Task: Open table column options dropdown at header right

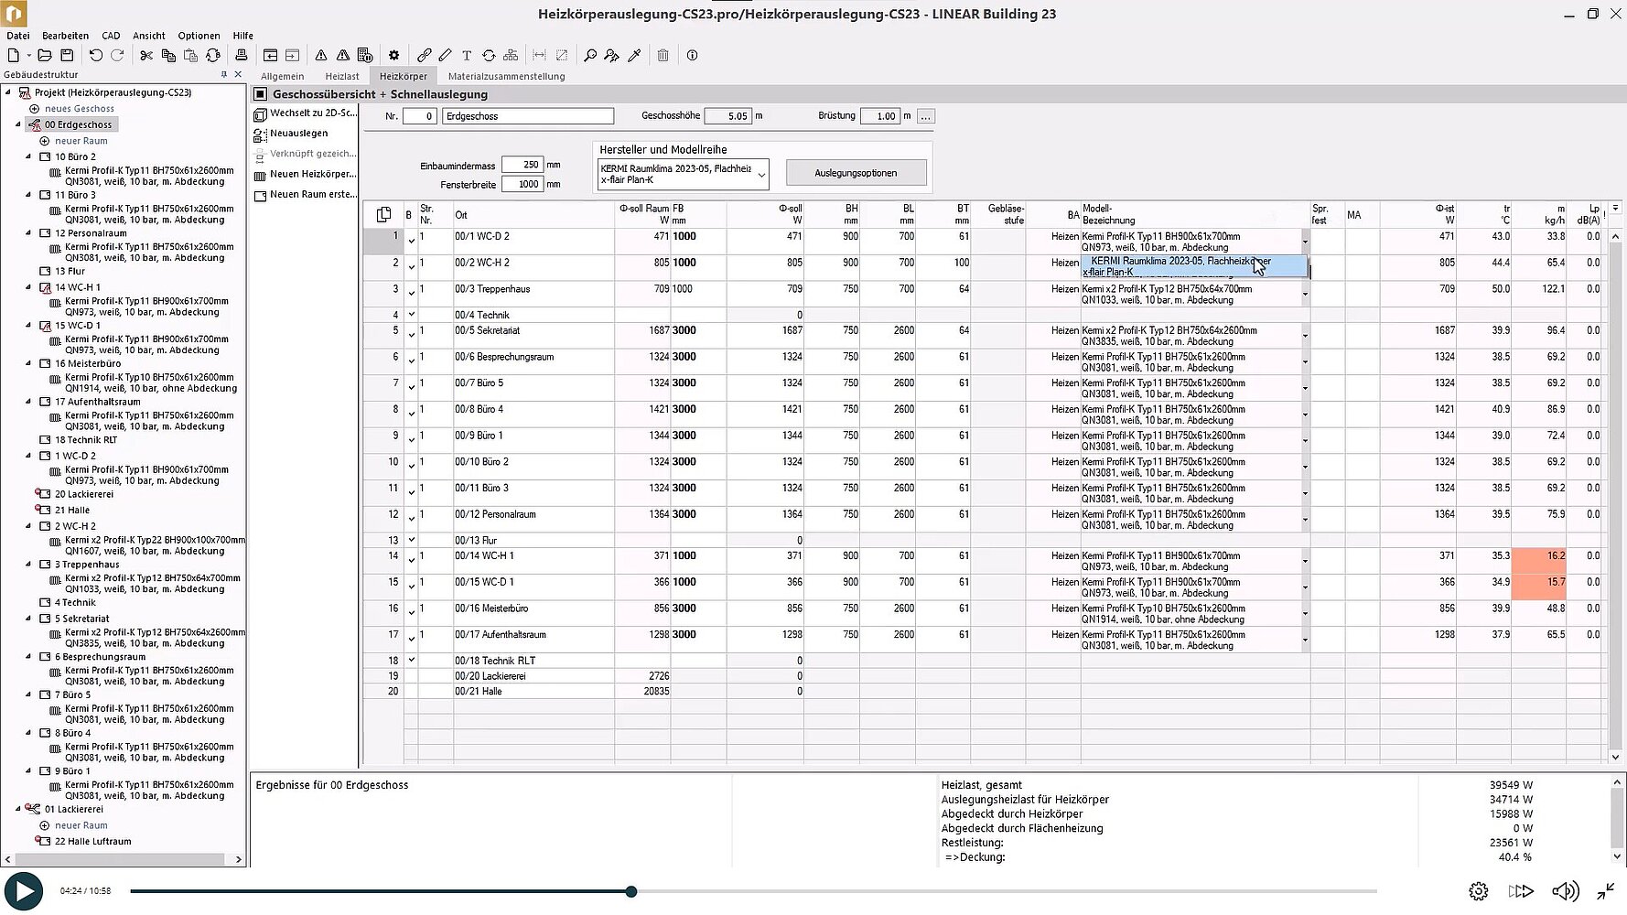Action: pos(1615,209)
